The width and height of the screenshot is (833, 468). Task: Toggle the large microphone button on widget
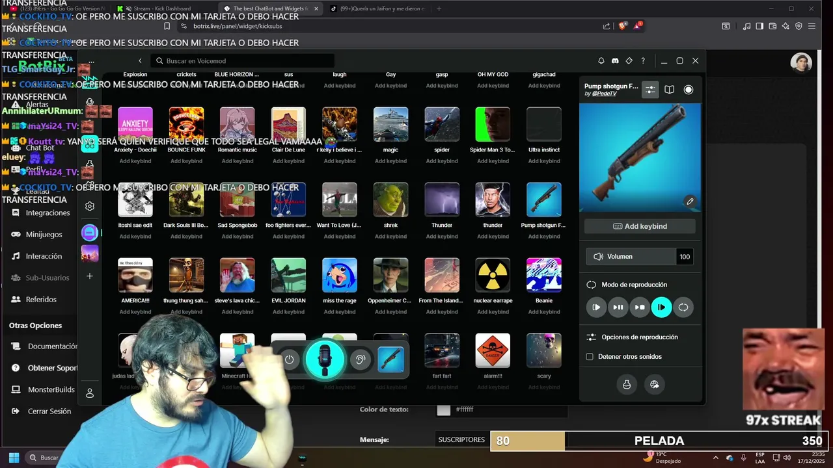[325, 359]
